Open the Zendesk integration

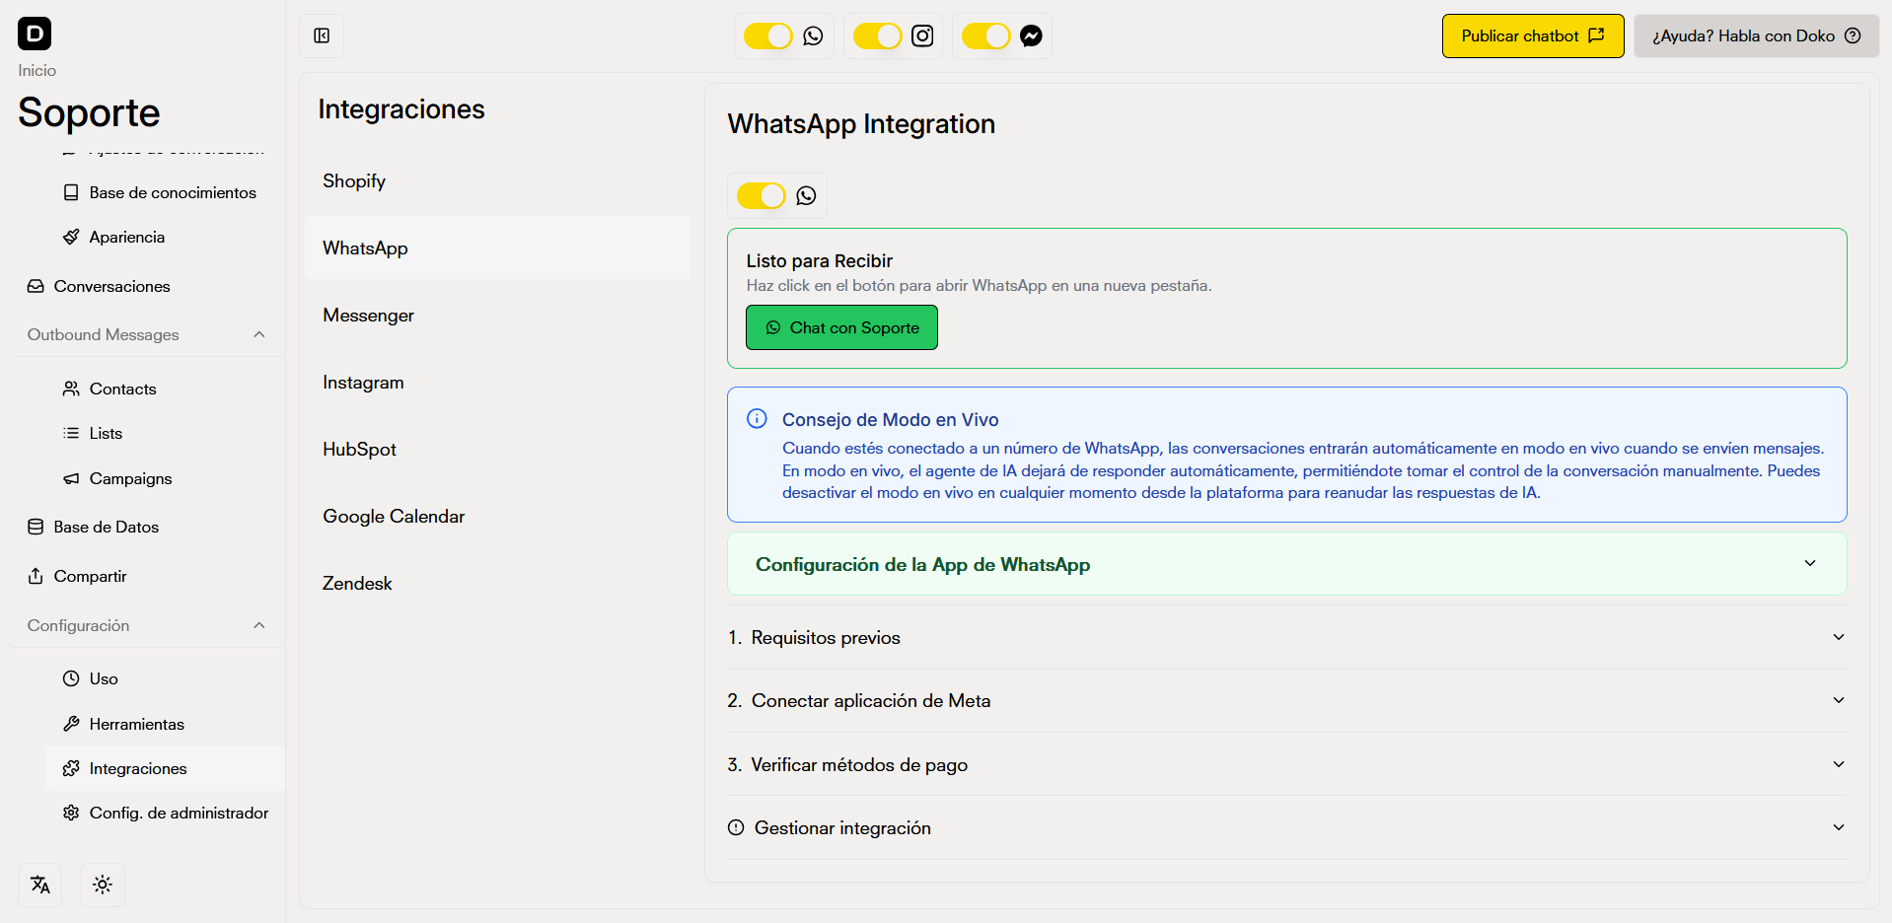[357, 583]
